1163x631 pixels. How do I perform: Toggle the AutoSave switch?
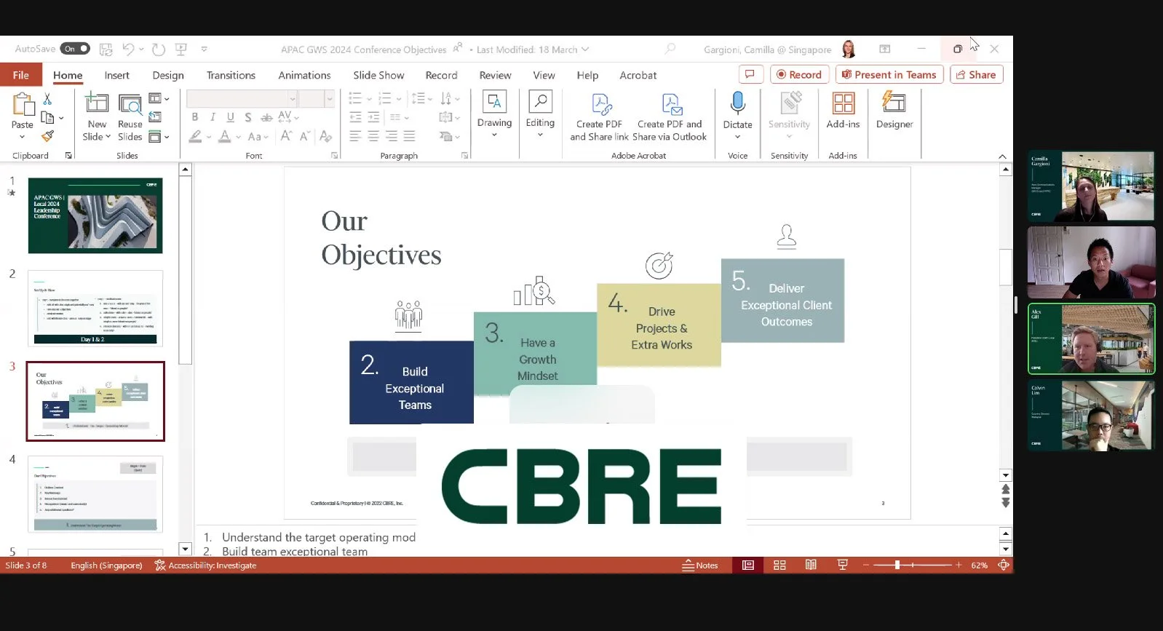[75, 49]
